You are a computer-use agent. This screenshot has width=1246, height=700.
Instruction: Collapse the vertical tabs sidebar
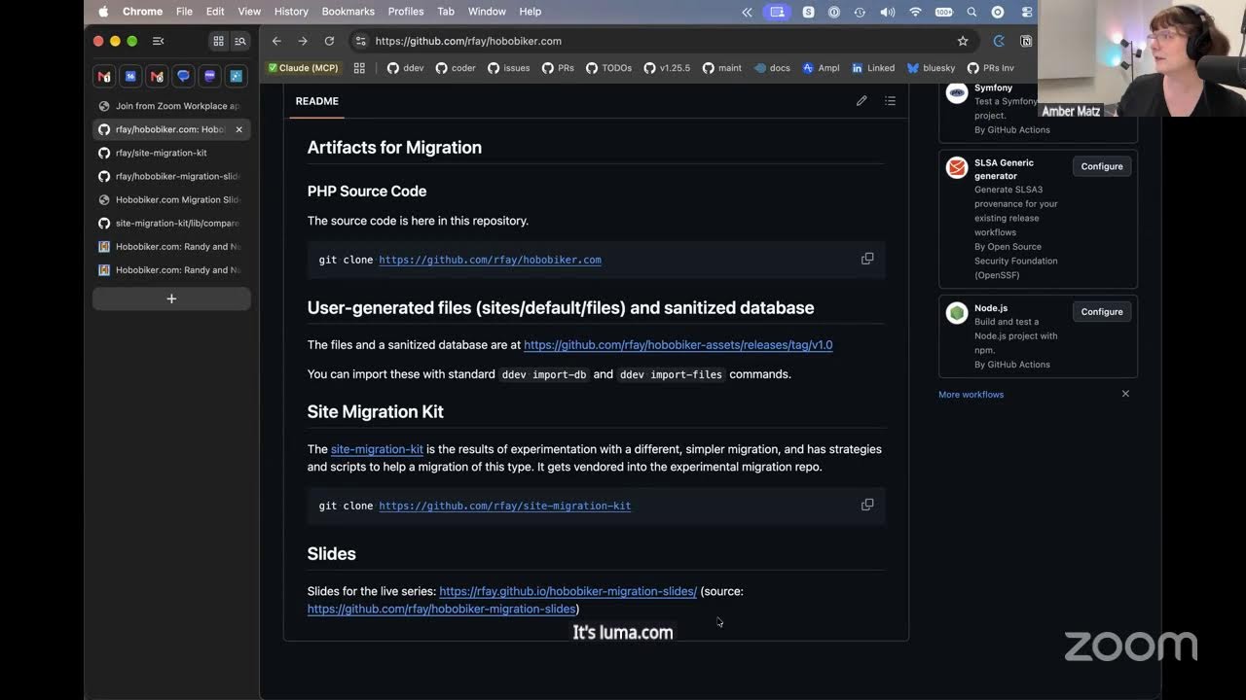[x=159, y=41]
